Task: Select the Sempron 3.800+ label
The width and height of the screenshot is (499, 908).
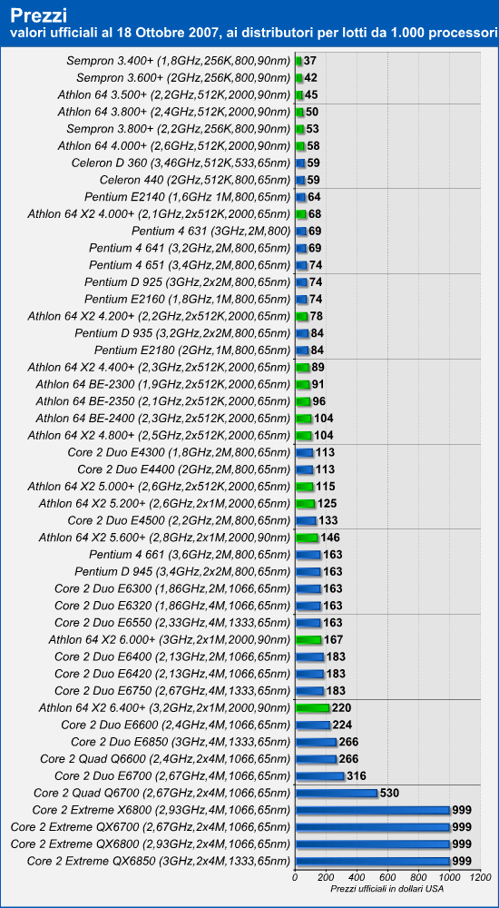Action: coord(179,128)
